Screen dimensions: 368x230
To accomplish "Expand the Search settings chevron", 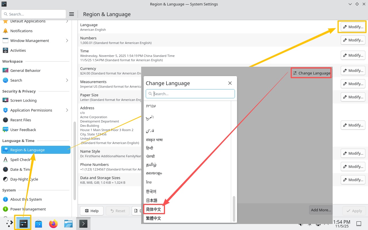I will (x=67, y=80).
